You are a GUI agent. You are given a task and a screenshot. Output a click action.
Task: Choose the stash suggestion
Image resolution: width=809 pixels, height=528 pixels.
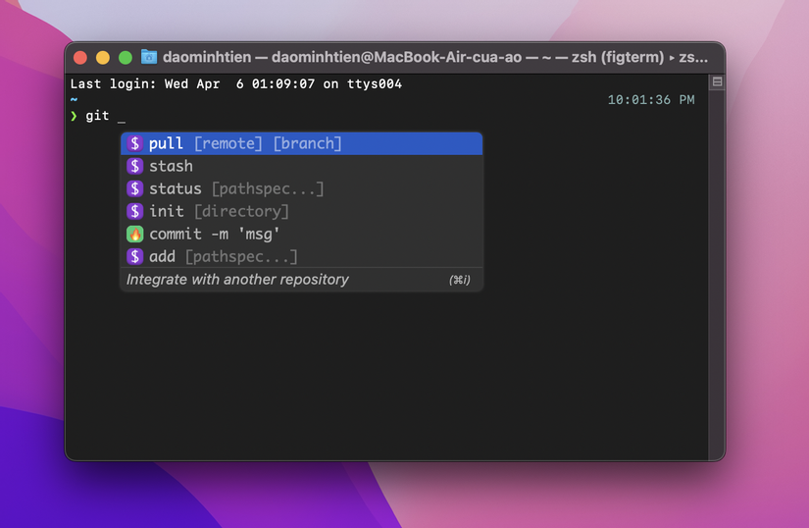point(302,166)
